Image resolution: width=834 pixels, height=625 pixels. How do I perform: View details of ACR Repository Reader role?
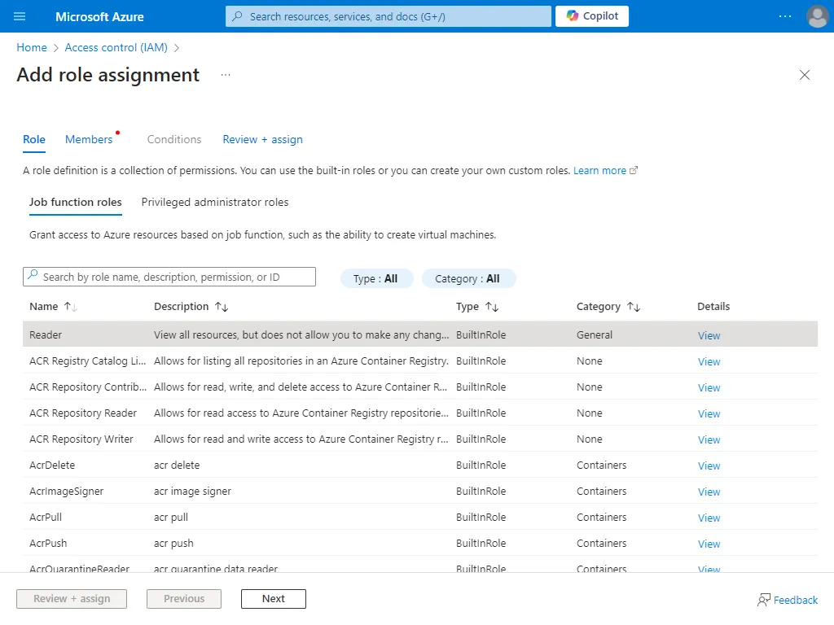(709, 413)
